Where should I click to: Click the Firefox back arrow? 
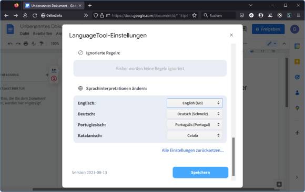(x=6, y=15)
